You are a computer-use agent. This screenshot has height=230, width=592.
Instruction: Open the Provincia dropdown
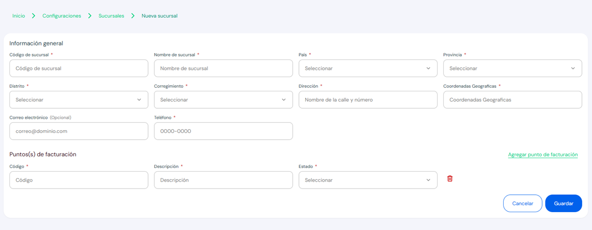click(513, 68)
